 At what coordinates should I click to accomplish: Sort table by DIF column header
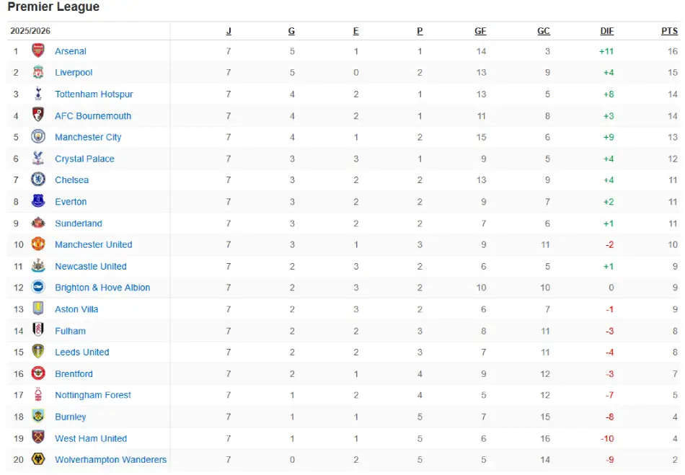pyautogui.click(x=607, y=31)
